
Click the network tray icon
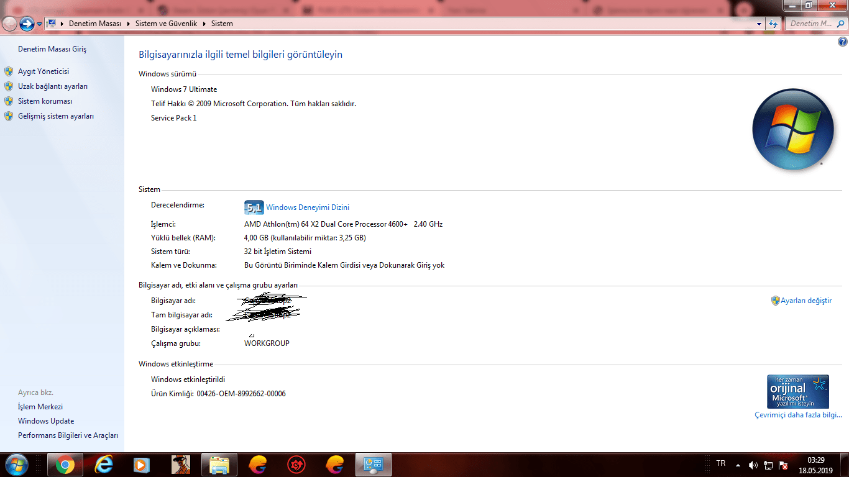coord(768,465)
